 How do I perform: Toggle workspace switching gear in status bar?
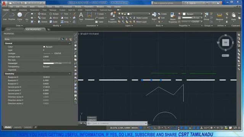pos(211,128)
